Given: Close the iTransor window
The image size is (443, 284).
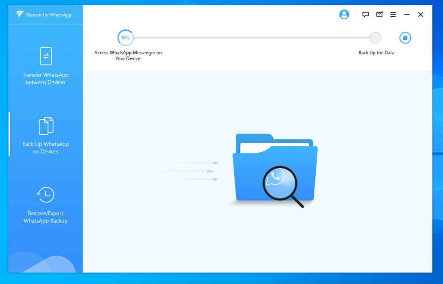Looking at the screenshot, I should [x=421, y=14].
